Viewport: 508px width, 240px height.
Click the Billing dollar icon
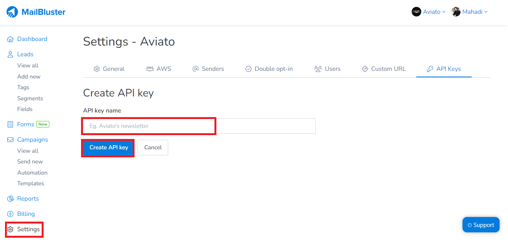pyautogui.click(x=10, y=214)
